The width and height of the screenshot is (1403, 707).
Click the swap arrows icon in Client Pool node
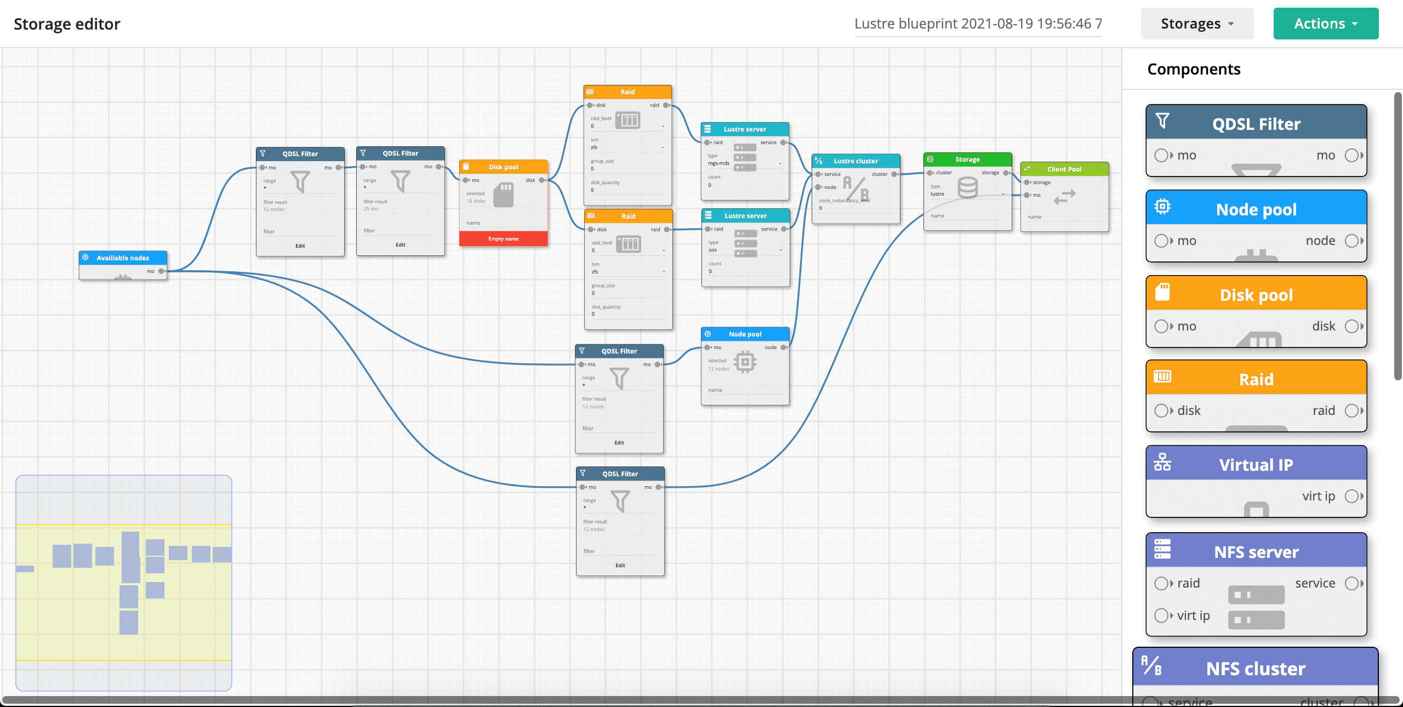(1064, 197)
